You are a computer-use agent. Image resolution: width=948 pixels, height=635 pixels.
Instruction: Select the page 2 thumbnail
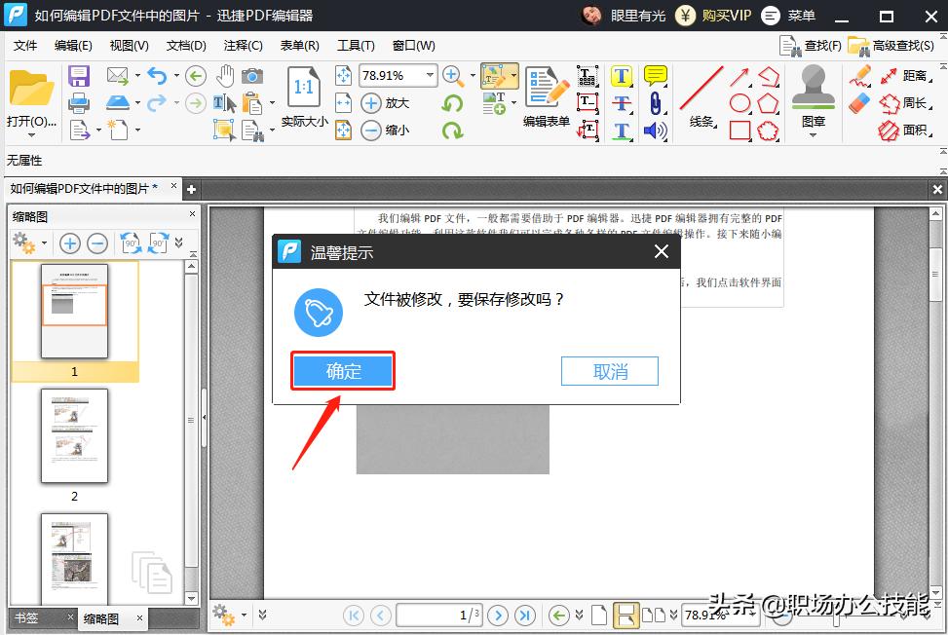click(74, 436)
